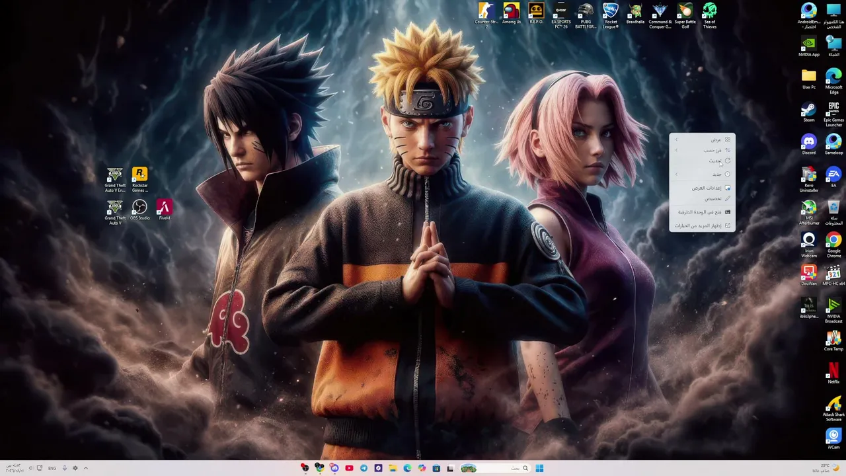Open YouTube from the taskbar
The height and width of the screenshot is (476, 846).
(349, 468)
